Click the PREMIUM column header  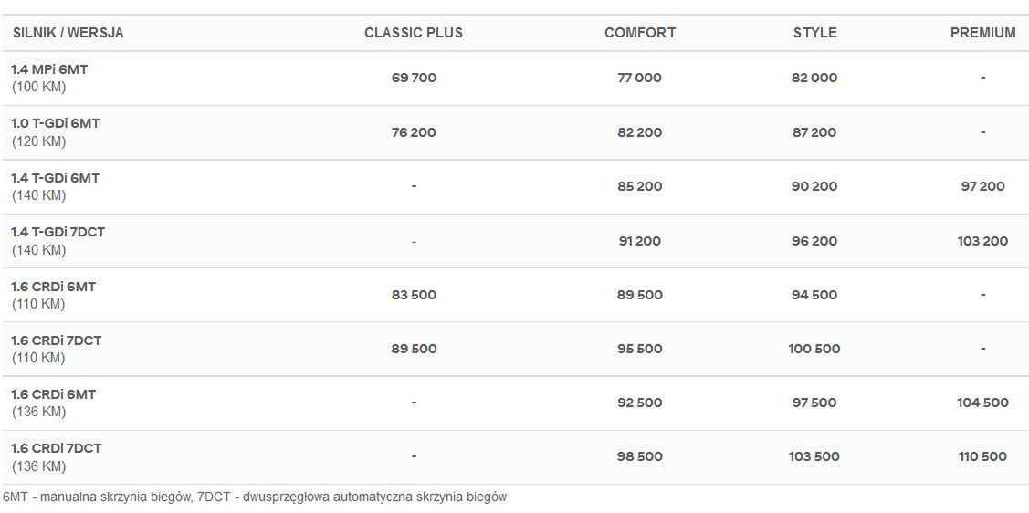982,33
